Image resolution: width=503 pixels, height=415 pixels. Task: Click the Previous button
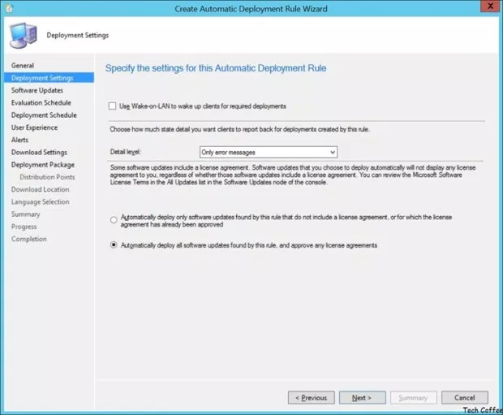pos(311,398)
